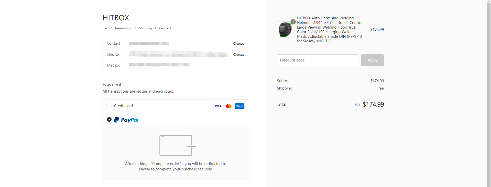The image size is (491, 187).
Task: Change the Contact information
Action: click(x=239, y=44)
